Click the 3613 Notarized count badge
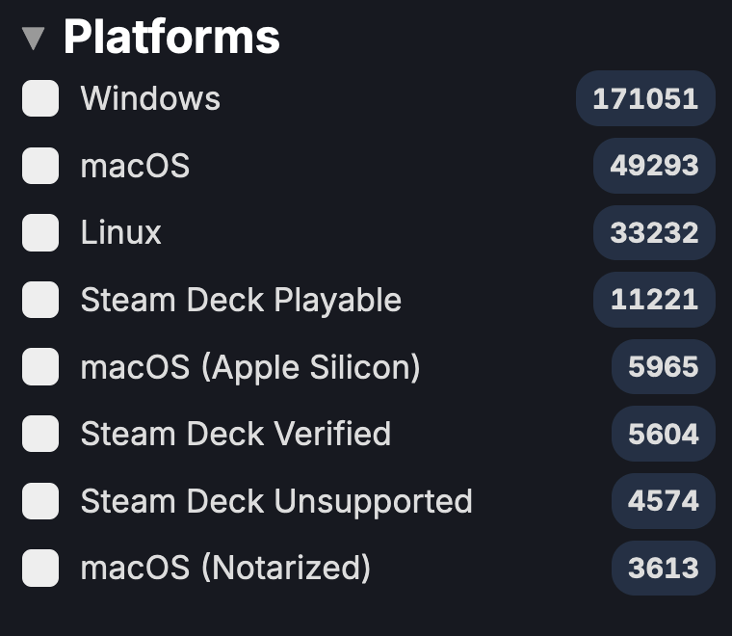 pyautogui.click(x=664, y=569)
